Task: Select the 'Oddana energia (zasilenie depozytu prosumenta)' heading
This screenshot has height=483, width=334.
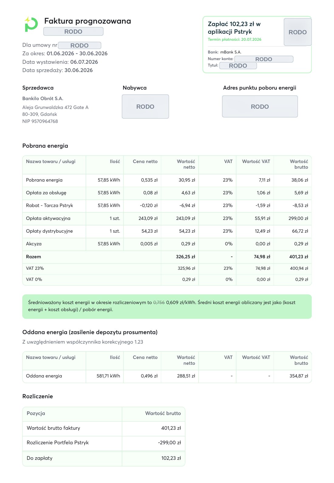Action: coord(90,332)
